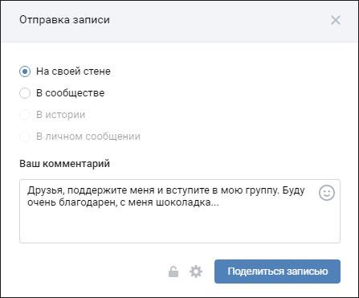
Task: Open post settings gear icon
Action: [196, 271]
